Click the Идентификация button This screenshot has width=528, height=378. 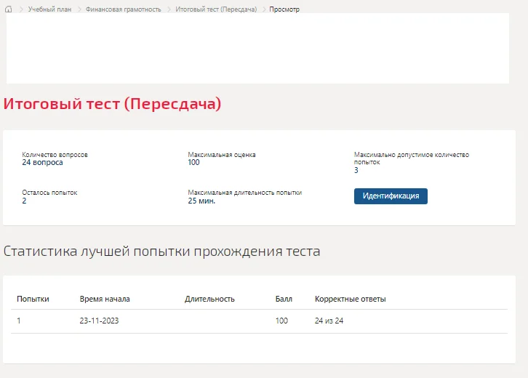391,196
